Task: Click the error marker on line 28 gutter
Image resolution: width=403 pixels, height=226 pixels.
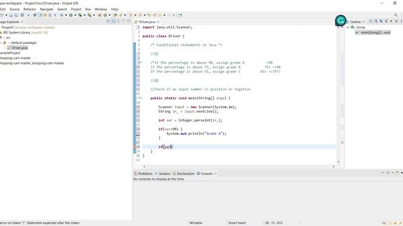Action: point(135,147)
